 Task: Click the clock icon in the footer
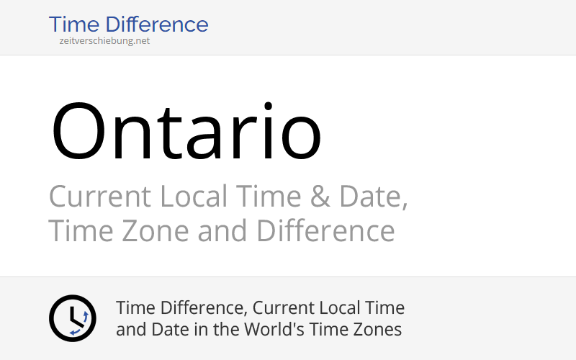point(72,318)
